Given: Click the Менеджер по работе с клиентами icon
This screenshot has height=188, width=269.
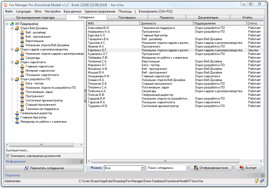Looking at the screenshot, I should 17,122.
